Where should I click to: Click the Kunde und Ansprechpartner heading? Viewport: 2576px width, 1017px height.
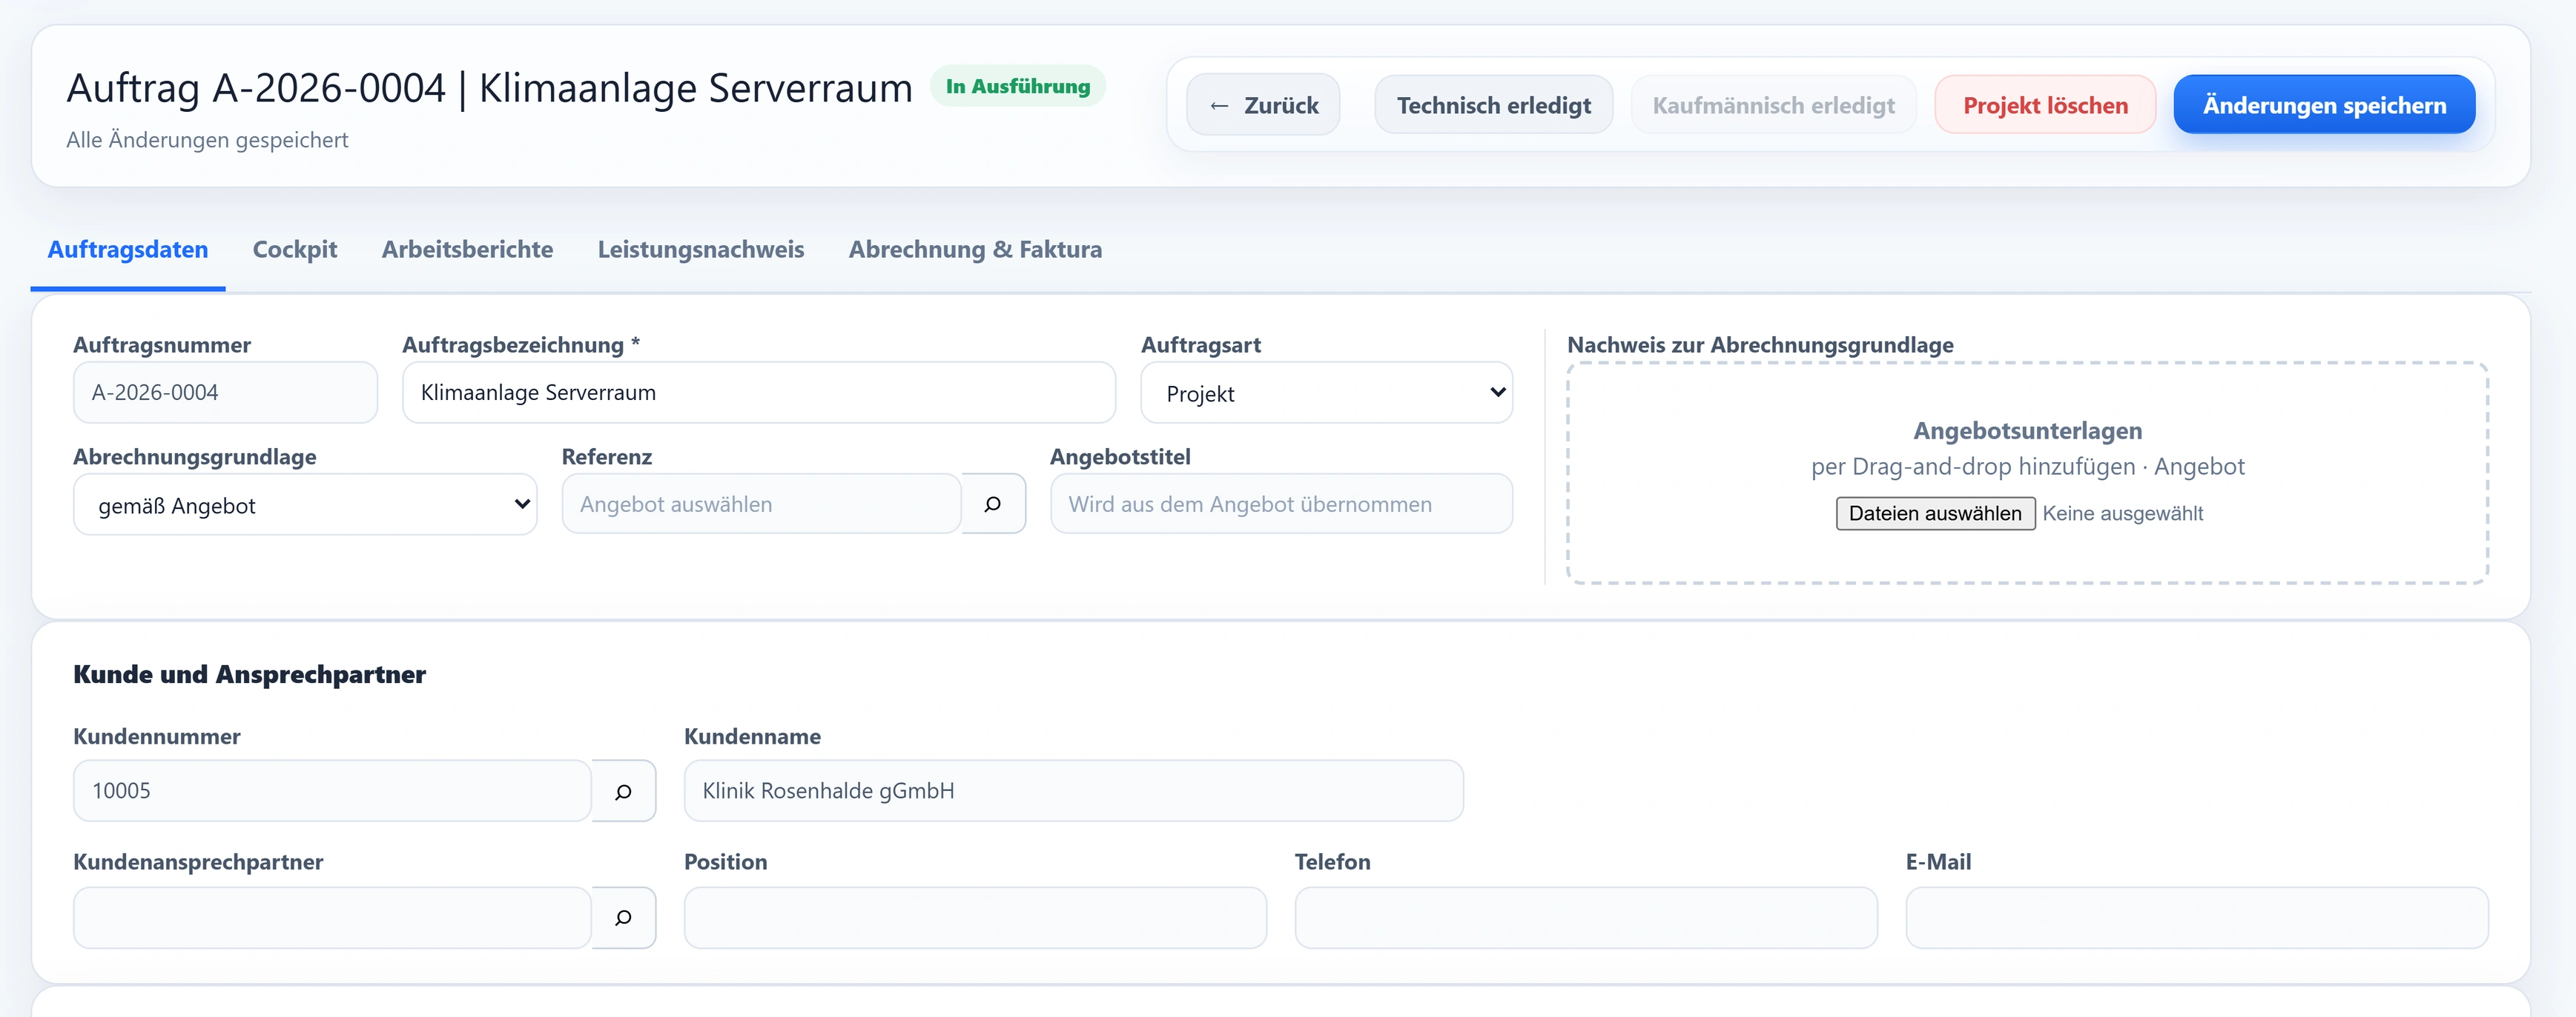tap(249, 674)
